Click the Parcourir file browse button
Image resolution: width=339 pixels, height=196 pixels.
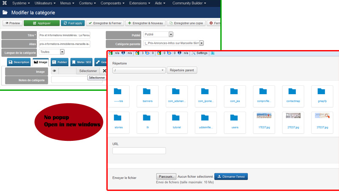tap(166, 176)
